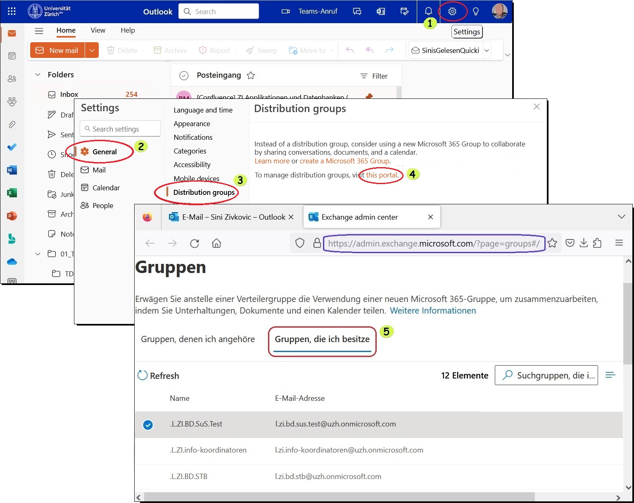The height and width of the screenshot is (503, 634).
Task: Expand the SinisGelesenQuicki quick step dropdown
Action: point(487,50)
